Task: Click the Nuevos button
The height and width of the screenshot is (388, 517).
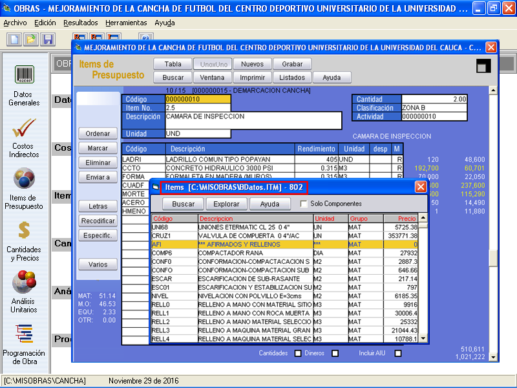Action: pyautogui.click(x=252, y=64)
